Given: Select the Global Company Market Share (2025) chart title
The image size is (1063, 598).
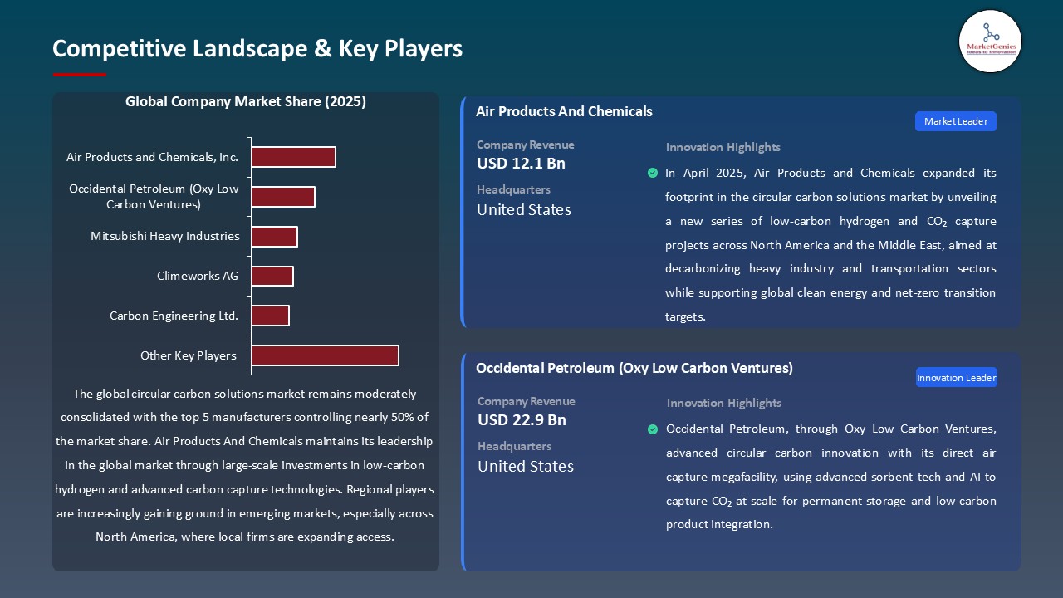Looking at the screenshot, I should 246,102.
